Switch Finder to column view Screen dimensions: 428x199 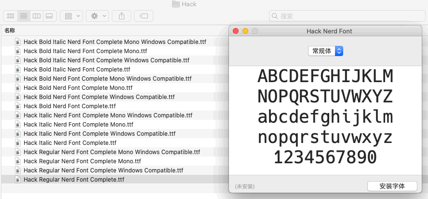point(37,16)
